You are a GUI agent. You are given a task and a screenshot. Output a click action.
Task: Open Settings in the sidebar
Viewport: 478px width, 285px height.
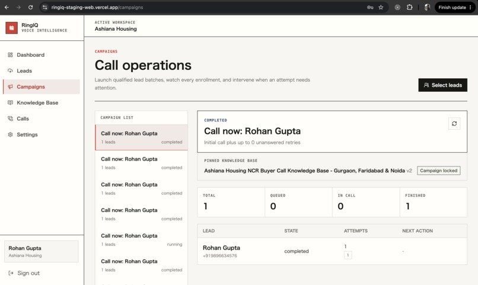[42, 135]
